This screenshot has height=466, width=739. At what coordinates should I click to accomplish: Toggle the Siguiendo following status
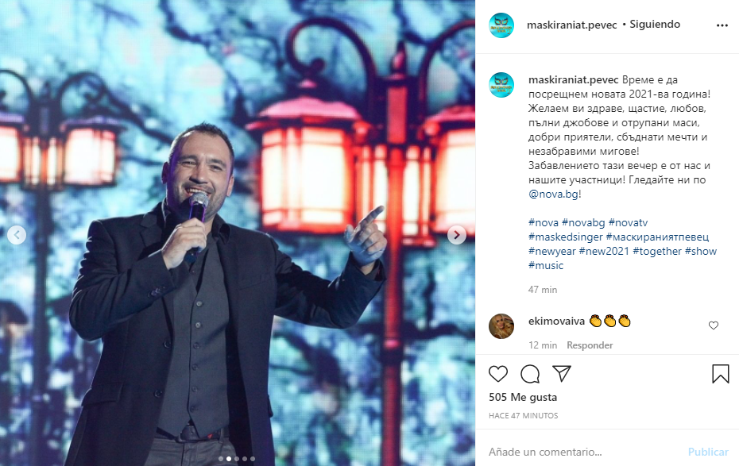[x=655, y=25]
